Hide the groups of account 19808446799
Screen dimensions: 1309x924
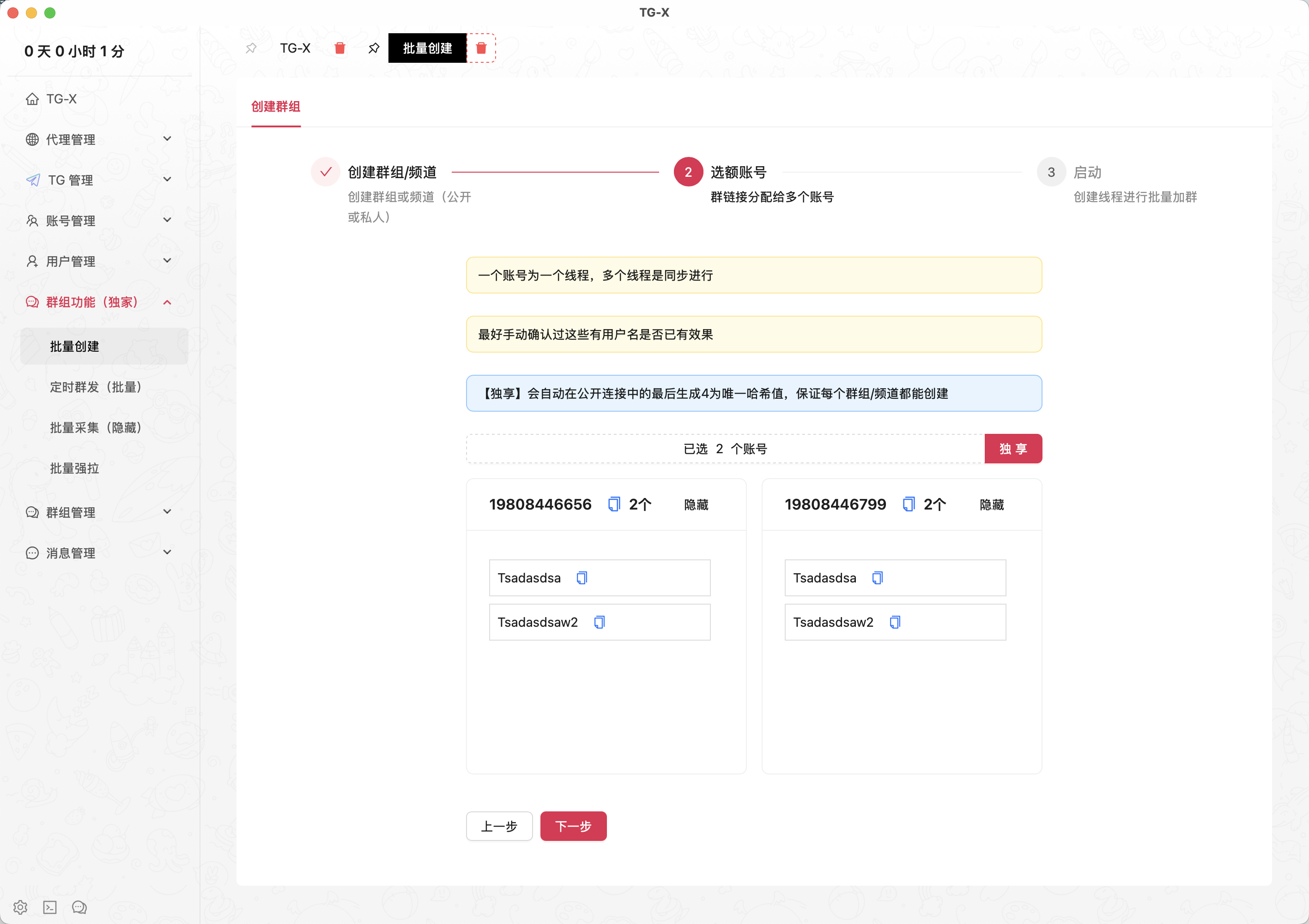pyautogui.click(x=991, y=505)
